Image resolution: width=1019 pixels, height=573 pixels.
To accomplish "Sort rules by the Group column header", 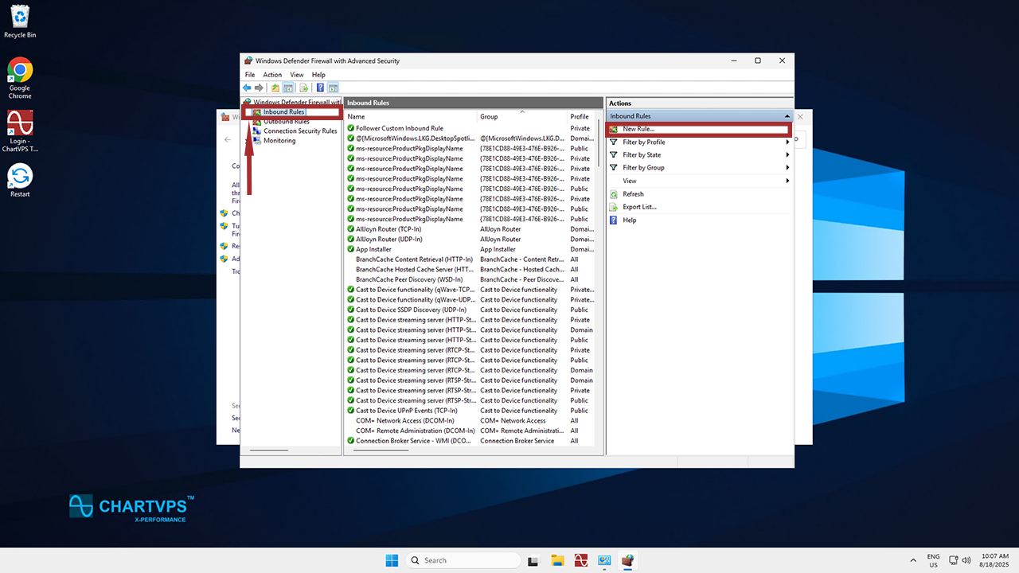I will click(x=489, y=117).
